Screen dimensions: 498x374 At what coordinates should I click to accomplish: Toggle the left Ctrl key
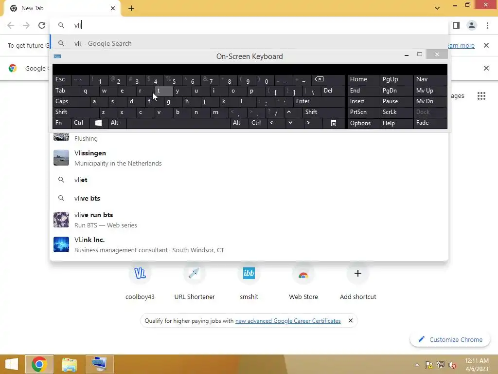pos(81,123)
